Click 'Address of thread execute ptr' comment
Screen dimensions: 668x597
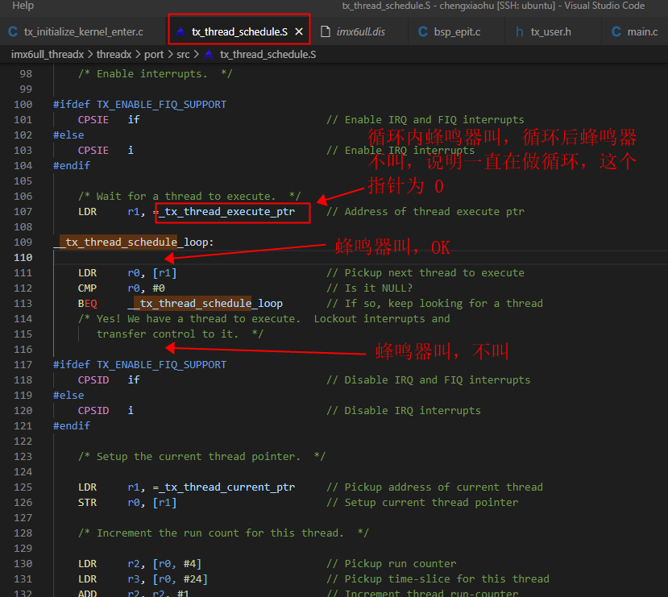coord(425,212)
